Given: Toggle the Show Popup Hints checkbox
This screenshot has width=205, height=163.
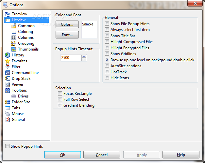Looking at the screenshot, I should tap(7, 146).
